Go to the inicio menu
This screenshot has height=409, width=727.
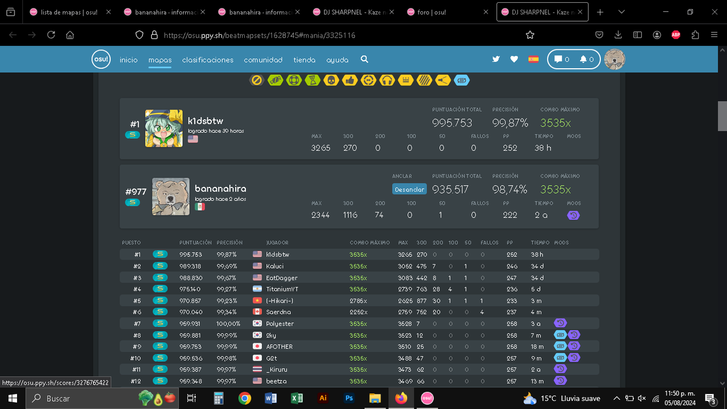pos(128,60)
